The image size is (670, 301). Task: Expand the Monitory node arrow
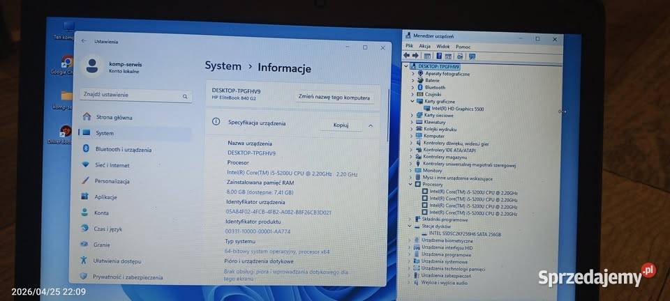412,170
